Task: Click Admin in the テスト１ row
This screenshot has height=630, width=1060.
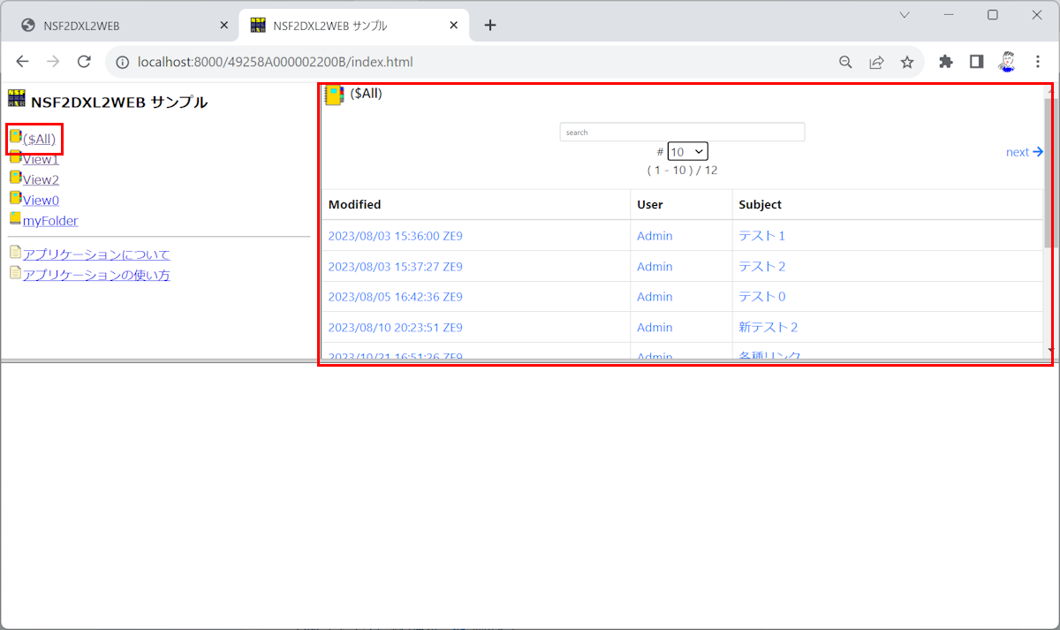Action: coord(655,236)
